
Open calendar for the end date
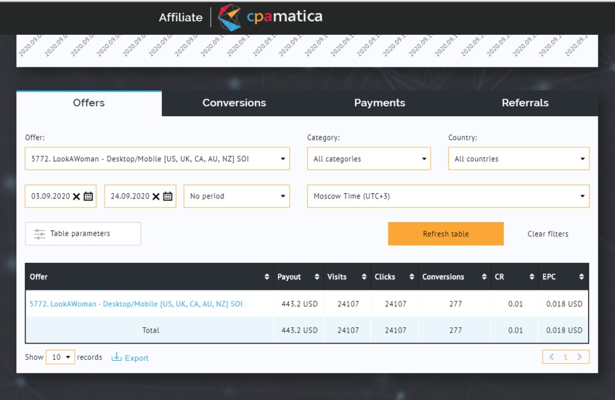168,196
